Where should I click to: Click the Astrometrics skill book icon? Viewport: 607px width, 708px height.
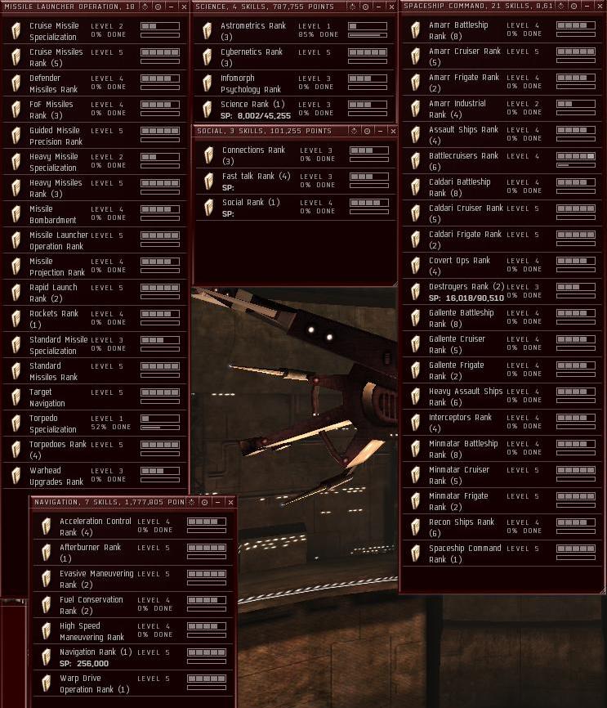click(208, 31)
